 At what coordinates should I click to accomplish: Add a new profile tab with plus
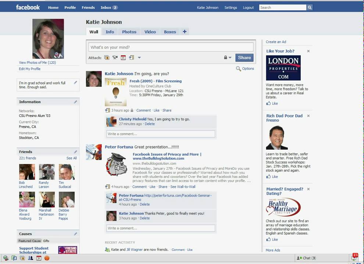click(185, 32)
